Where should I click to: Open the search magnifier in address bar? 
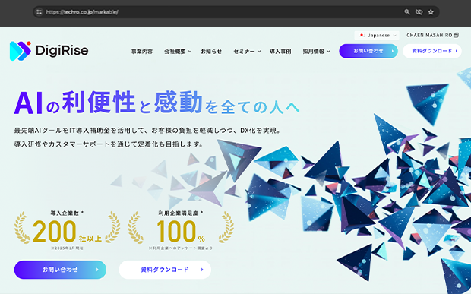[x=407, y=12]
